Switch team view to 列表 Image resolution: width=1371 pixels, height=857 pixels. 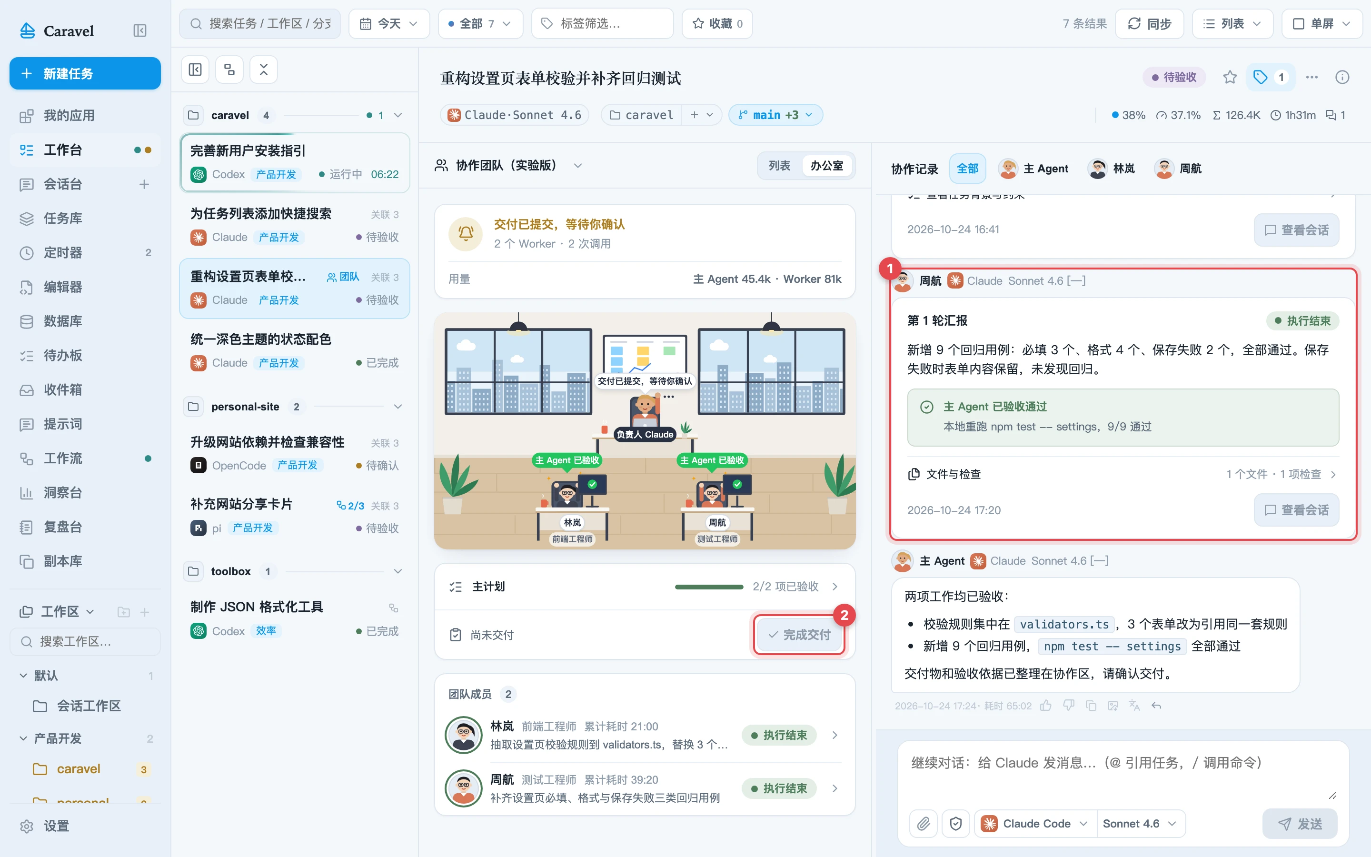click(780, 166)
